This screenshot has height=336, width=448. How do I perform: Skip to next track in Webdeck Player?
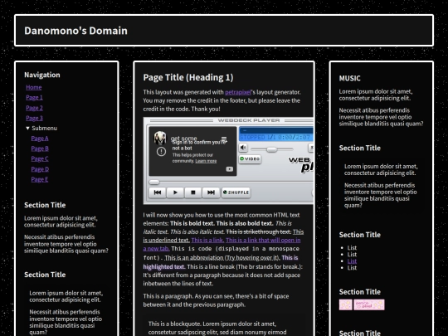pos(211,192)
